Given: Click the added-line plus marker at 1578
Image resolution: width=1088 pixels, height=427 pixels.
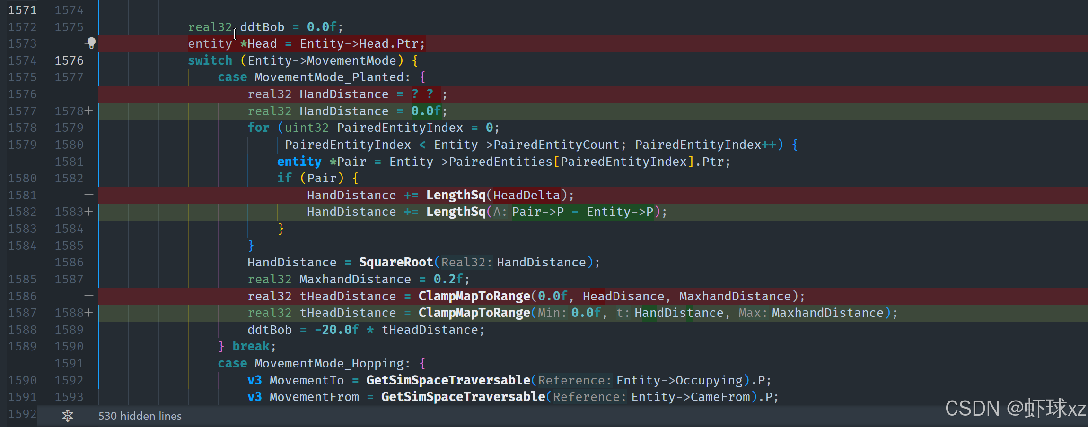Looking at the screenshot, I should pyautogui.click(x=89, y=111).
